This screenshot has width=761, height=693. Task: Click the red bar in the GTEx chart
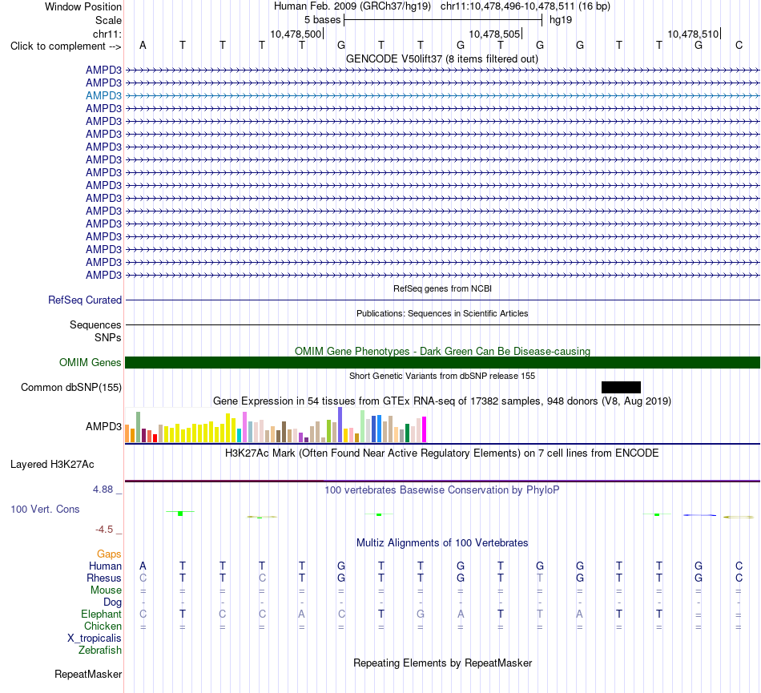[155, 438]
